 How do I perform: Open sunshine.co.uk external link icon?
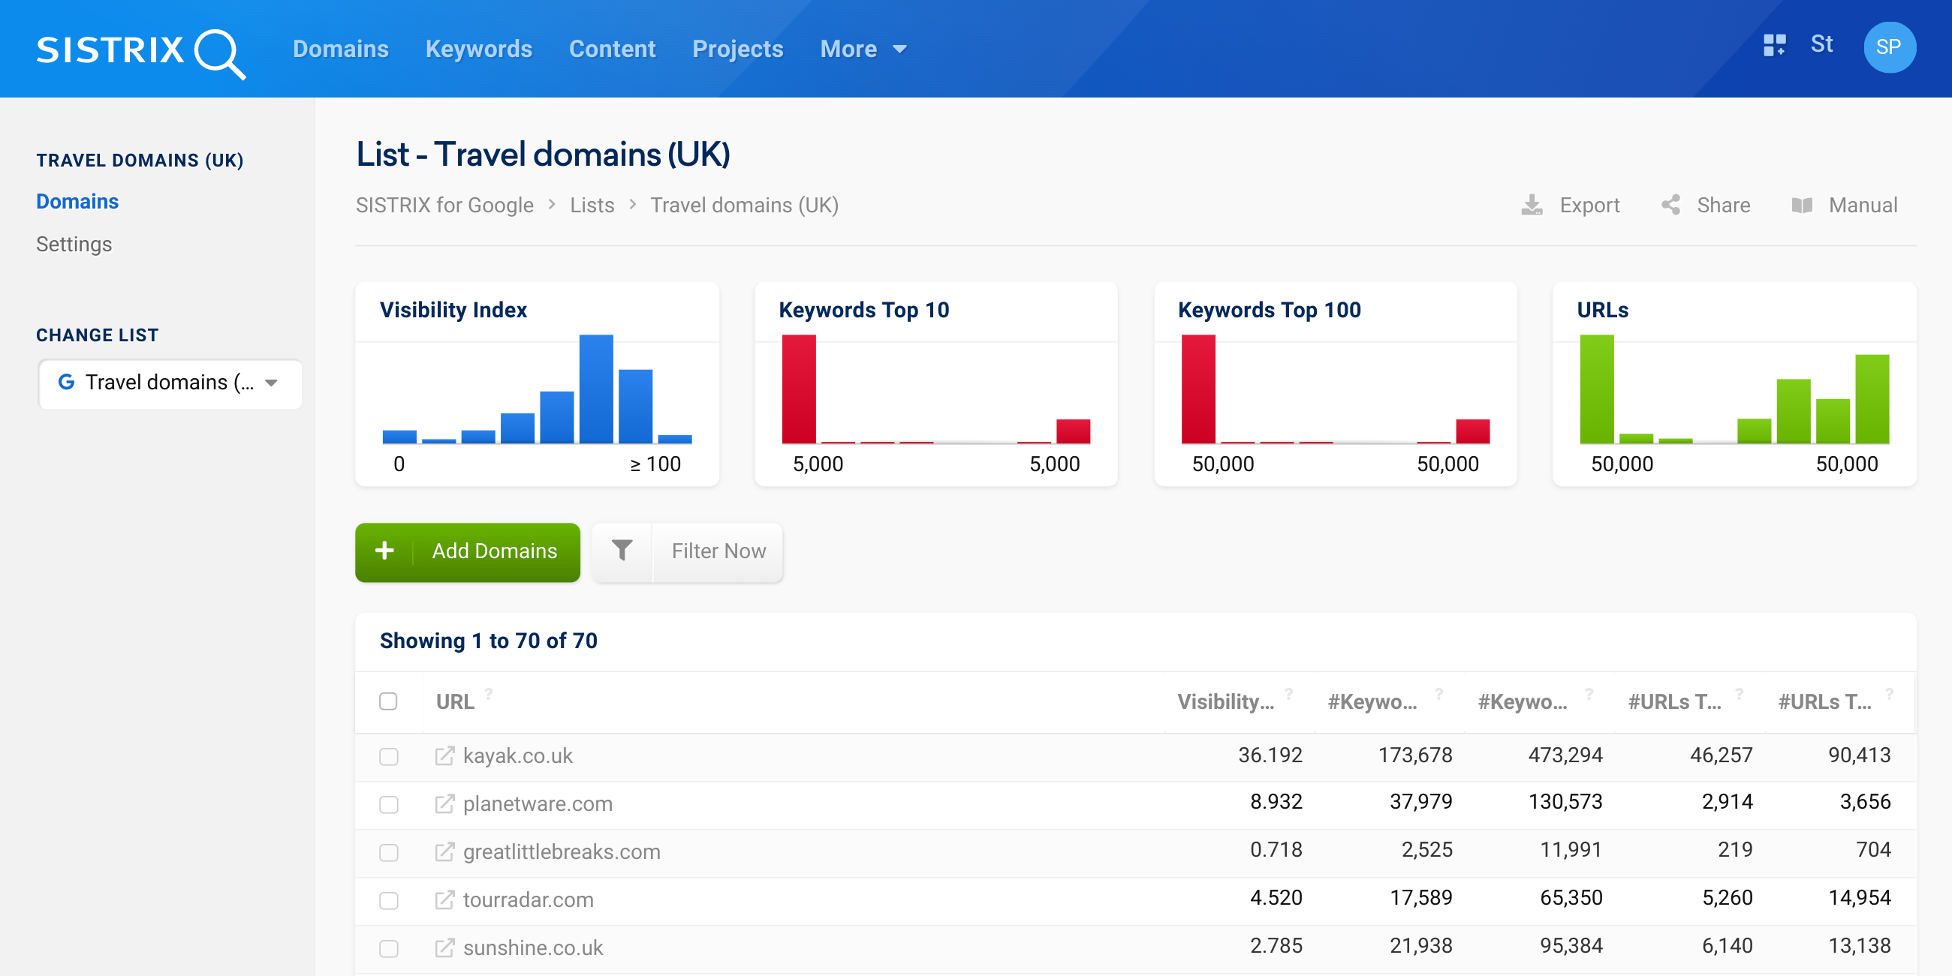444,948
